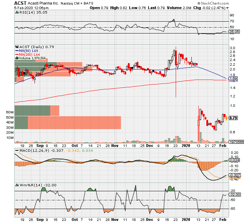The height and width of the screenshot is (223, 244).
Task: Click the blue down arrow beside Chg
Action: point(228,8)
